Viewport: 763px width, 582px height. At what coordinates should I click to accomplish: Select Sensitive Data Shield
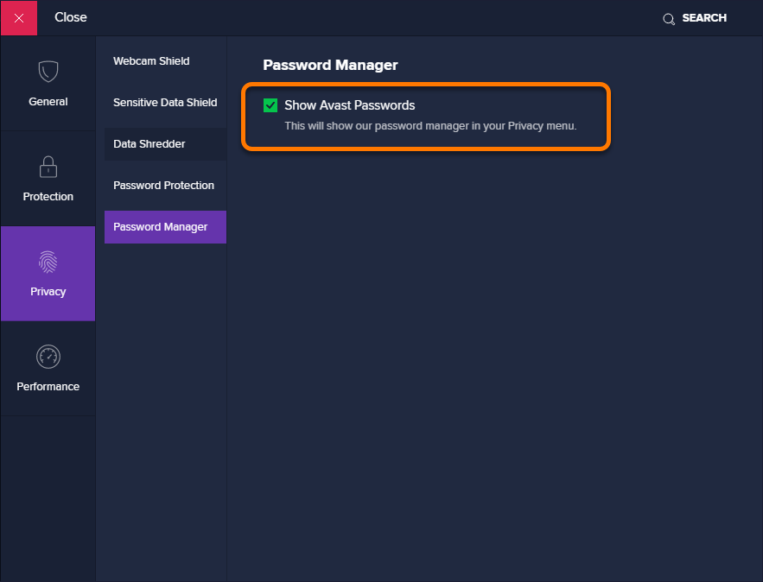[164, 102]
